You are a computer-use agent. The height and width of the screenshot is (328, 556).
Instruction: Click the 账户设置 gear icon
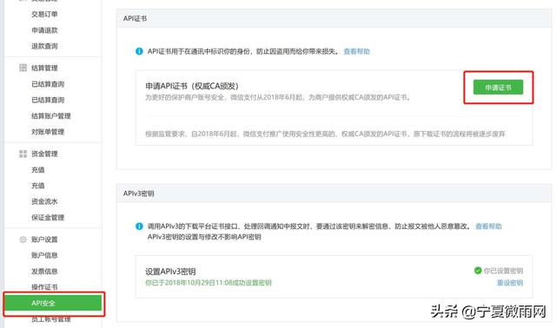tap(23, 239)
